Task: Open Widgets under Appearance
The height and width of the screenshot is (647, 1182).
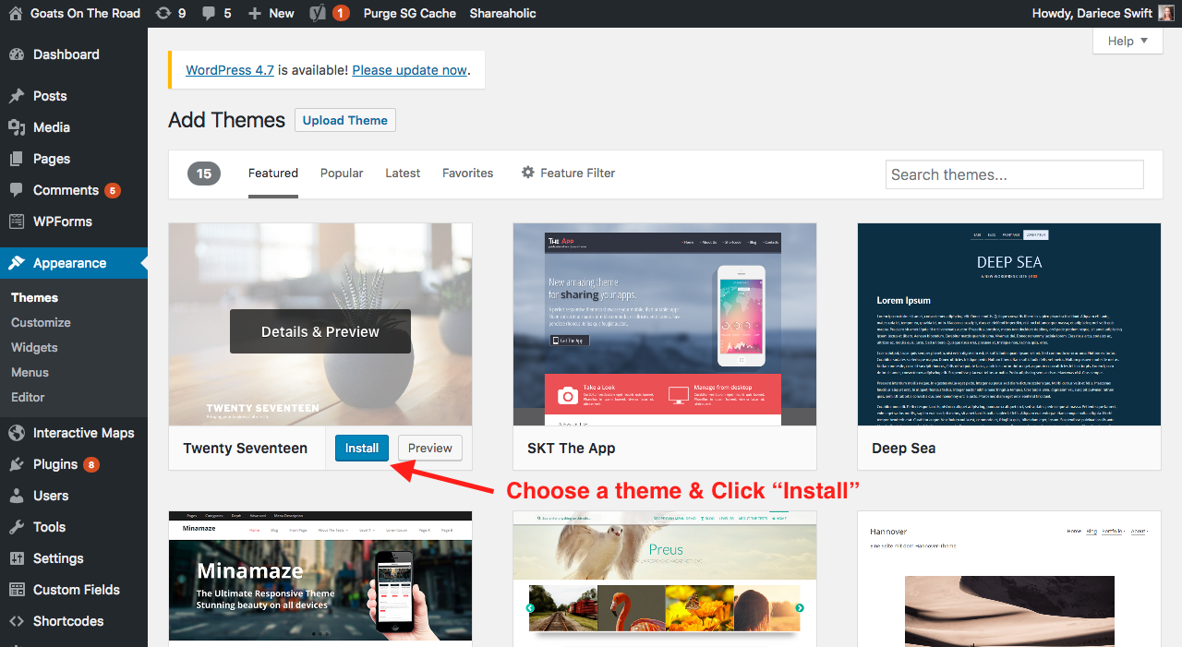Action: coord(34,347)
